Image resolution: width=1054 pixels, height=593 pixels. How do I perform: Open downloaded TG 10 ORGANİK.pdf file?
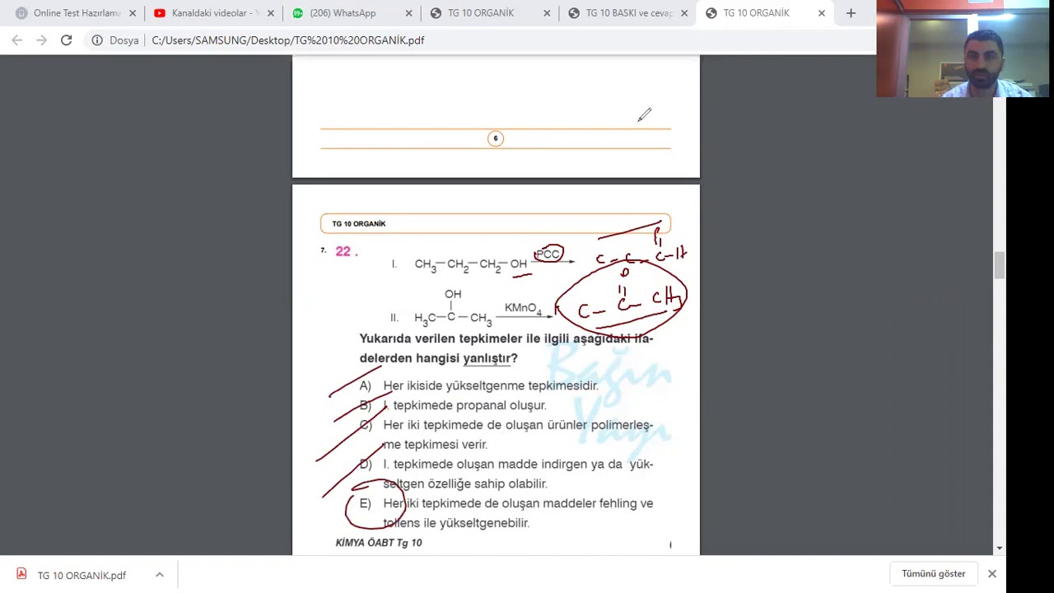[82, 575]
